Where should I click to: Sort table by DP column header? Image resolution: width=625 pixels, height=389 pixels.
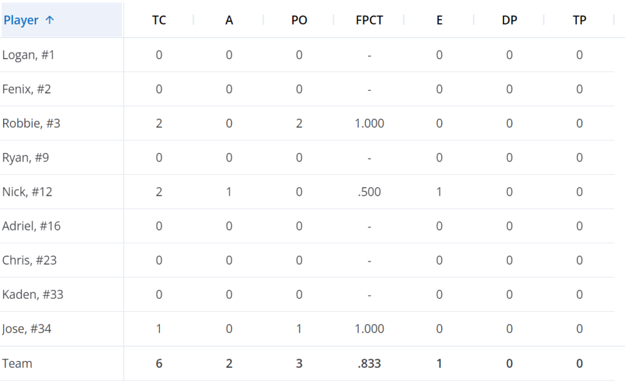[x=510, y=20]
